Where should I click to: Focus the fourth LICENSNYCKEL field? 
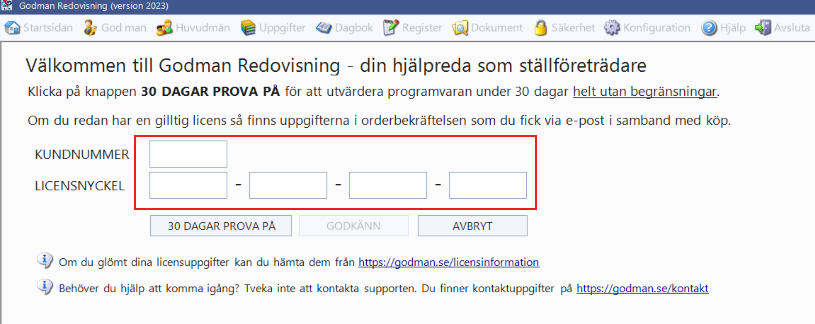pyautogui.click(x=488, y=185)
